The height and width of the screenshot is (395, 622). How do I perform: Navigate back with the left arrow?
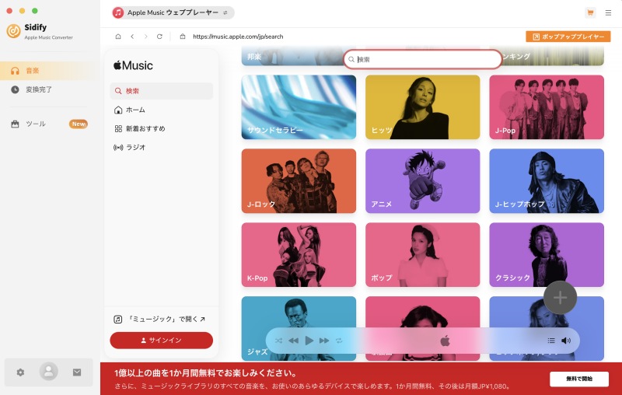coord(132,37)
